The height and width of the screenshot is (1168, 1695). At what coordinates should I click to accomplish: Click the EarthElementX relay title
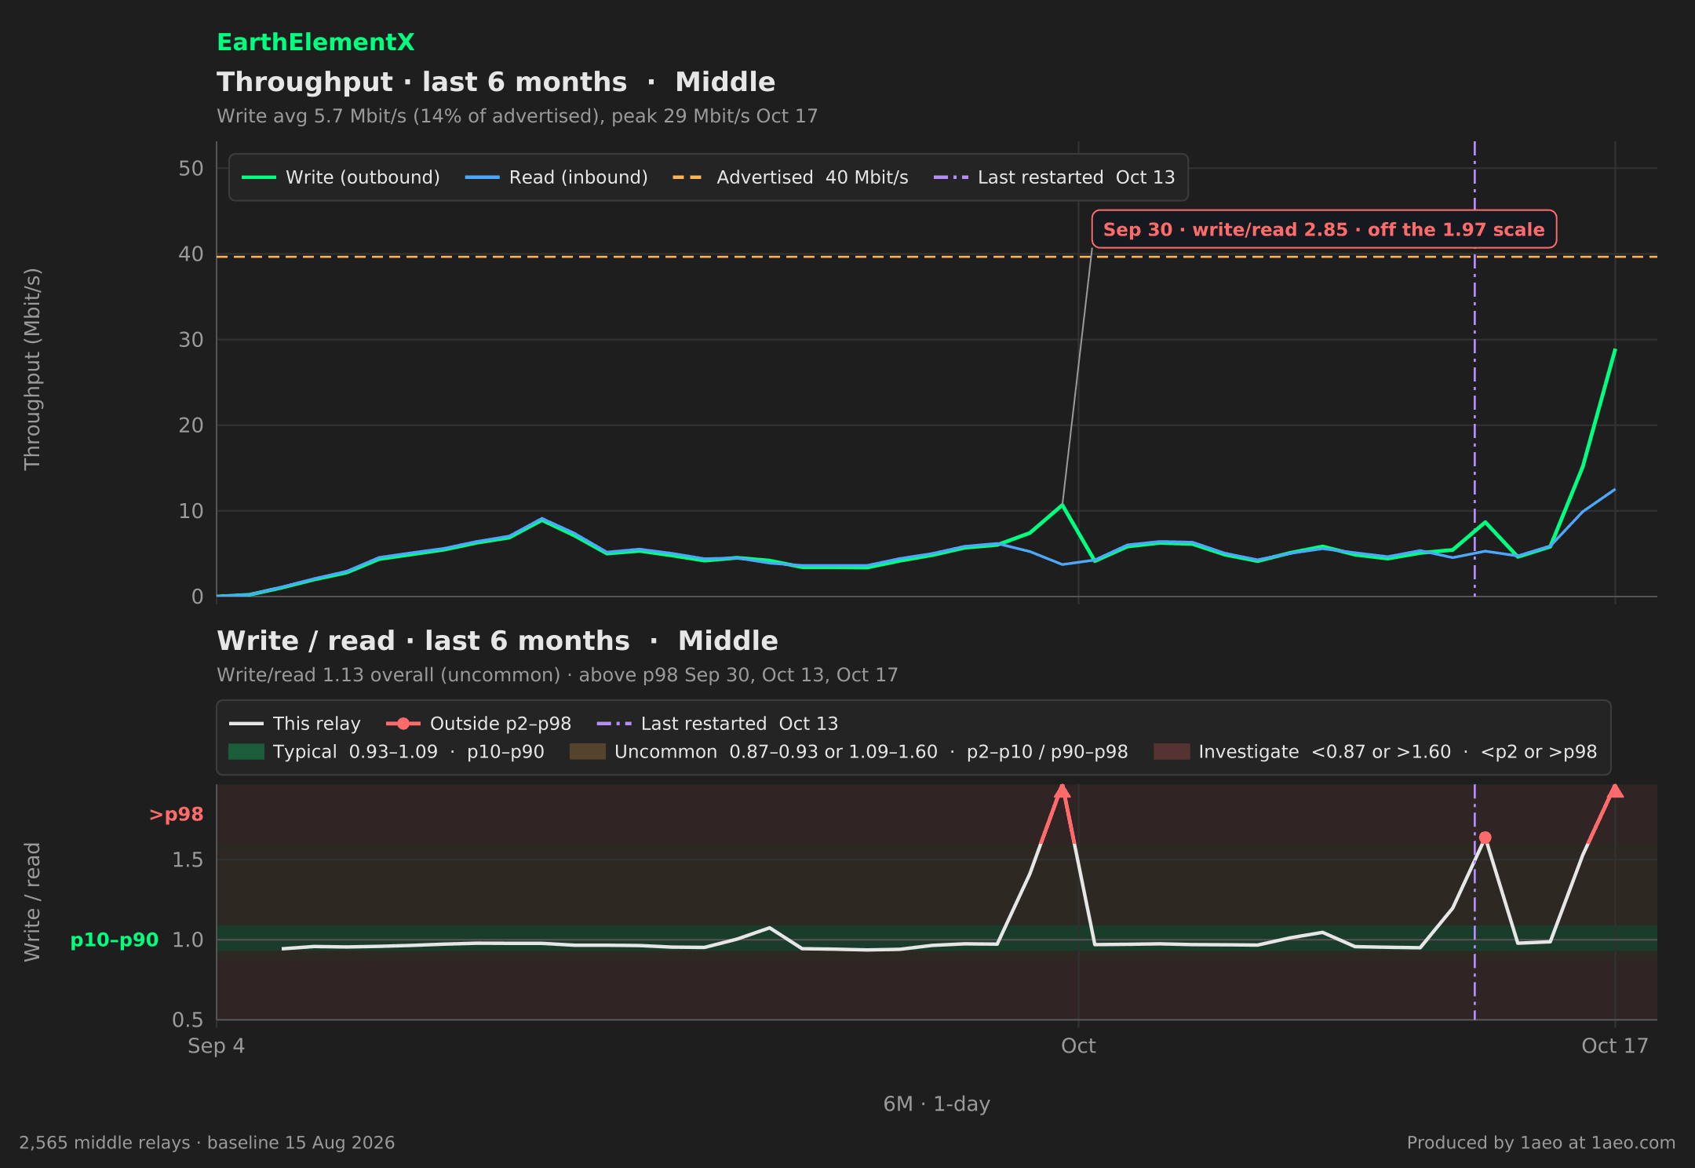tap(315, 42)
